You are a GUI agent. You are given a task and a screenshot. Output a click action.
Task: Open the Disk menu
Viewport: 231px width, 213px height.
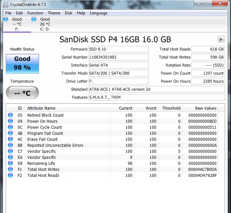coord(69,13)
